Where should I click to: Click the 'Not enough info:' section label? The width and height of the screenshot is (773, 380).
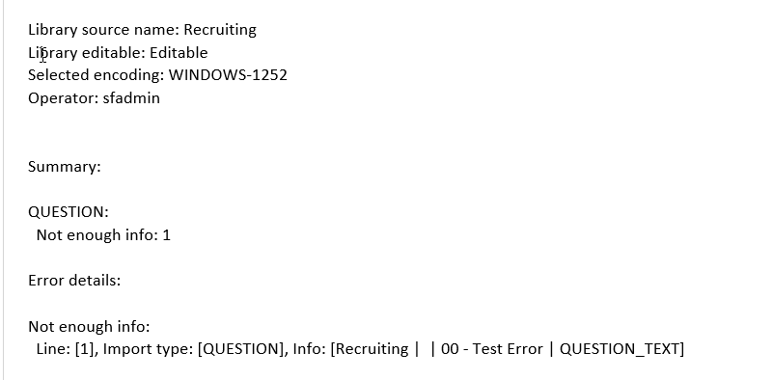pos(89,326)
